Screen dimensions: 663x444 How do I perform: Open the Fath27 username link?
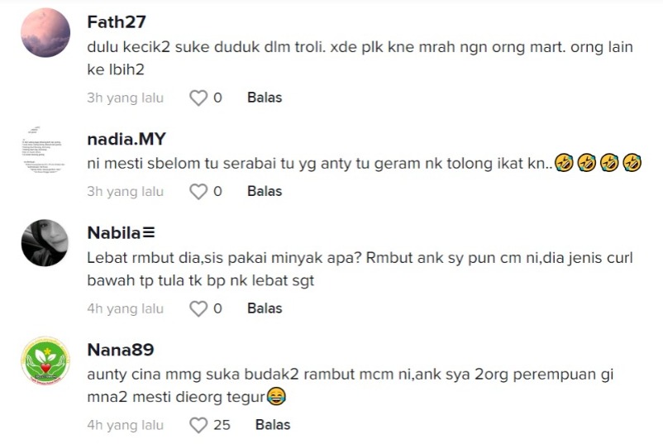tap(117, 22)
